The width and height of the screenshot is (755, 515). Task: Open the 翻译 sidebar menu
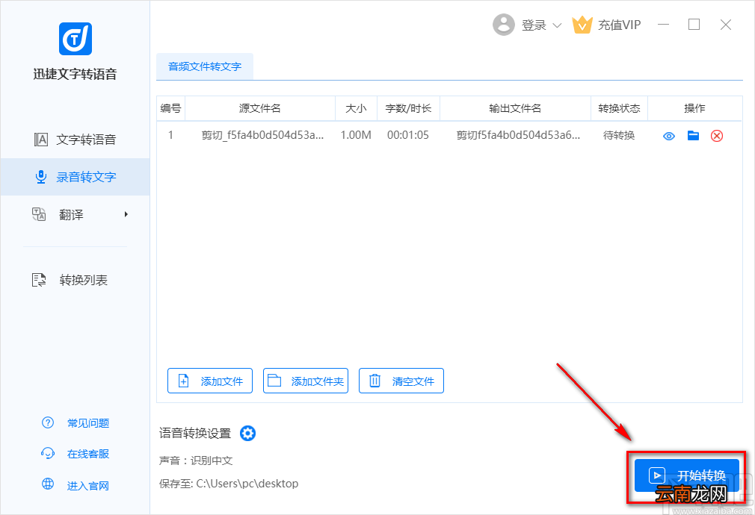(75, 214)
